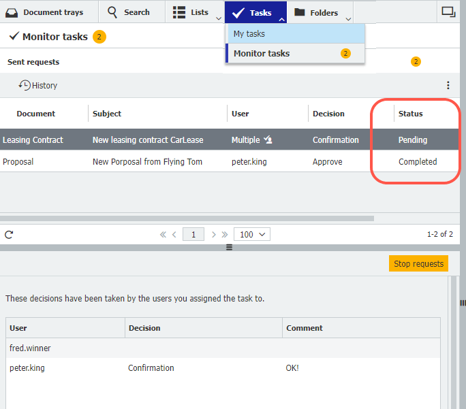Screen dimensions: 466x409
Task: Open the Search tab
Action: (x=129, y=12)
